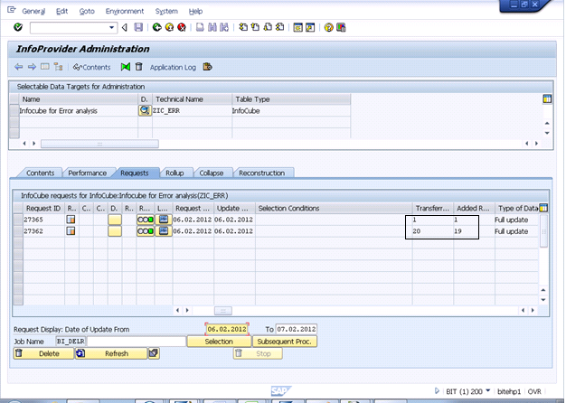Switch to the Performance tab
The height and width of the screenshot is (403, 566).
coord(88,173)
